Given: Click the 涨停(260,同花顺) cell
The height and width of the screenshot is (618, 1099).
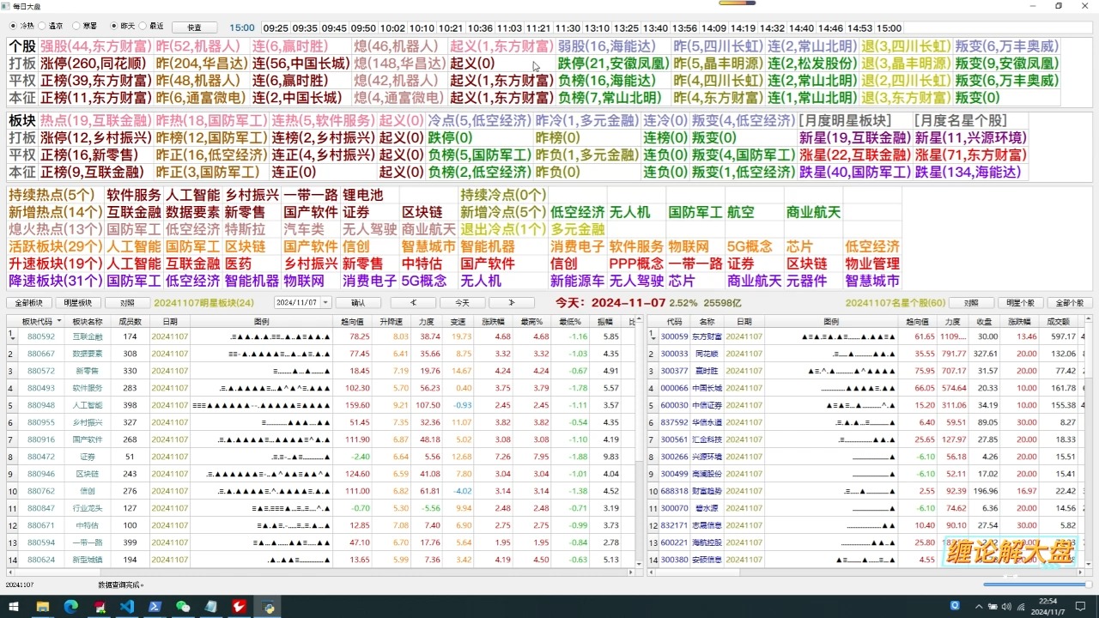Looking at the screenshot, I should pyautogui.click(x=96, y=64).
